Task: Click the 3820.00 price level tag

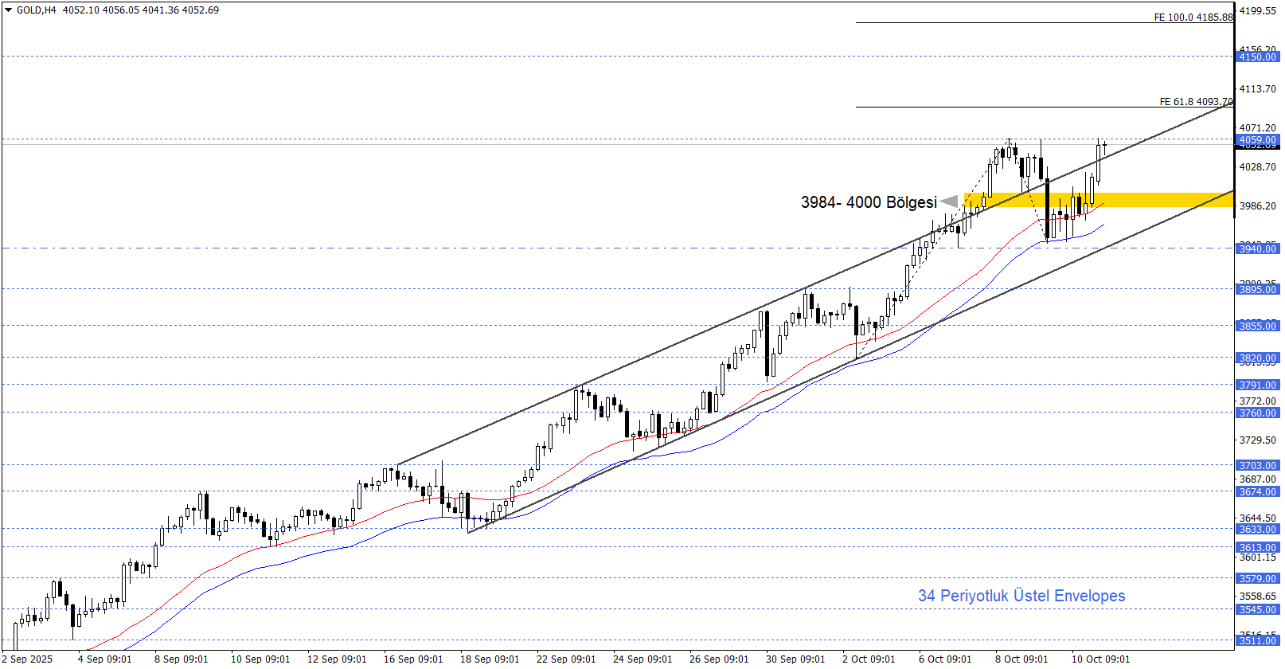Action: [1257, 358]
